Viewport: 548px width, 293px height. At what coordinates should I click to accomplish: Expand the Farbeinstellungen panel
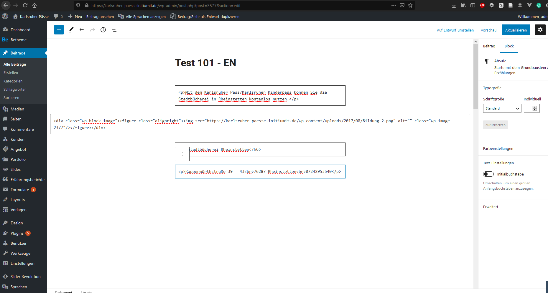point(513,148)
